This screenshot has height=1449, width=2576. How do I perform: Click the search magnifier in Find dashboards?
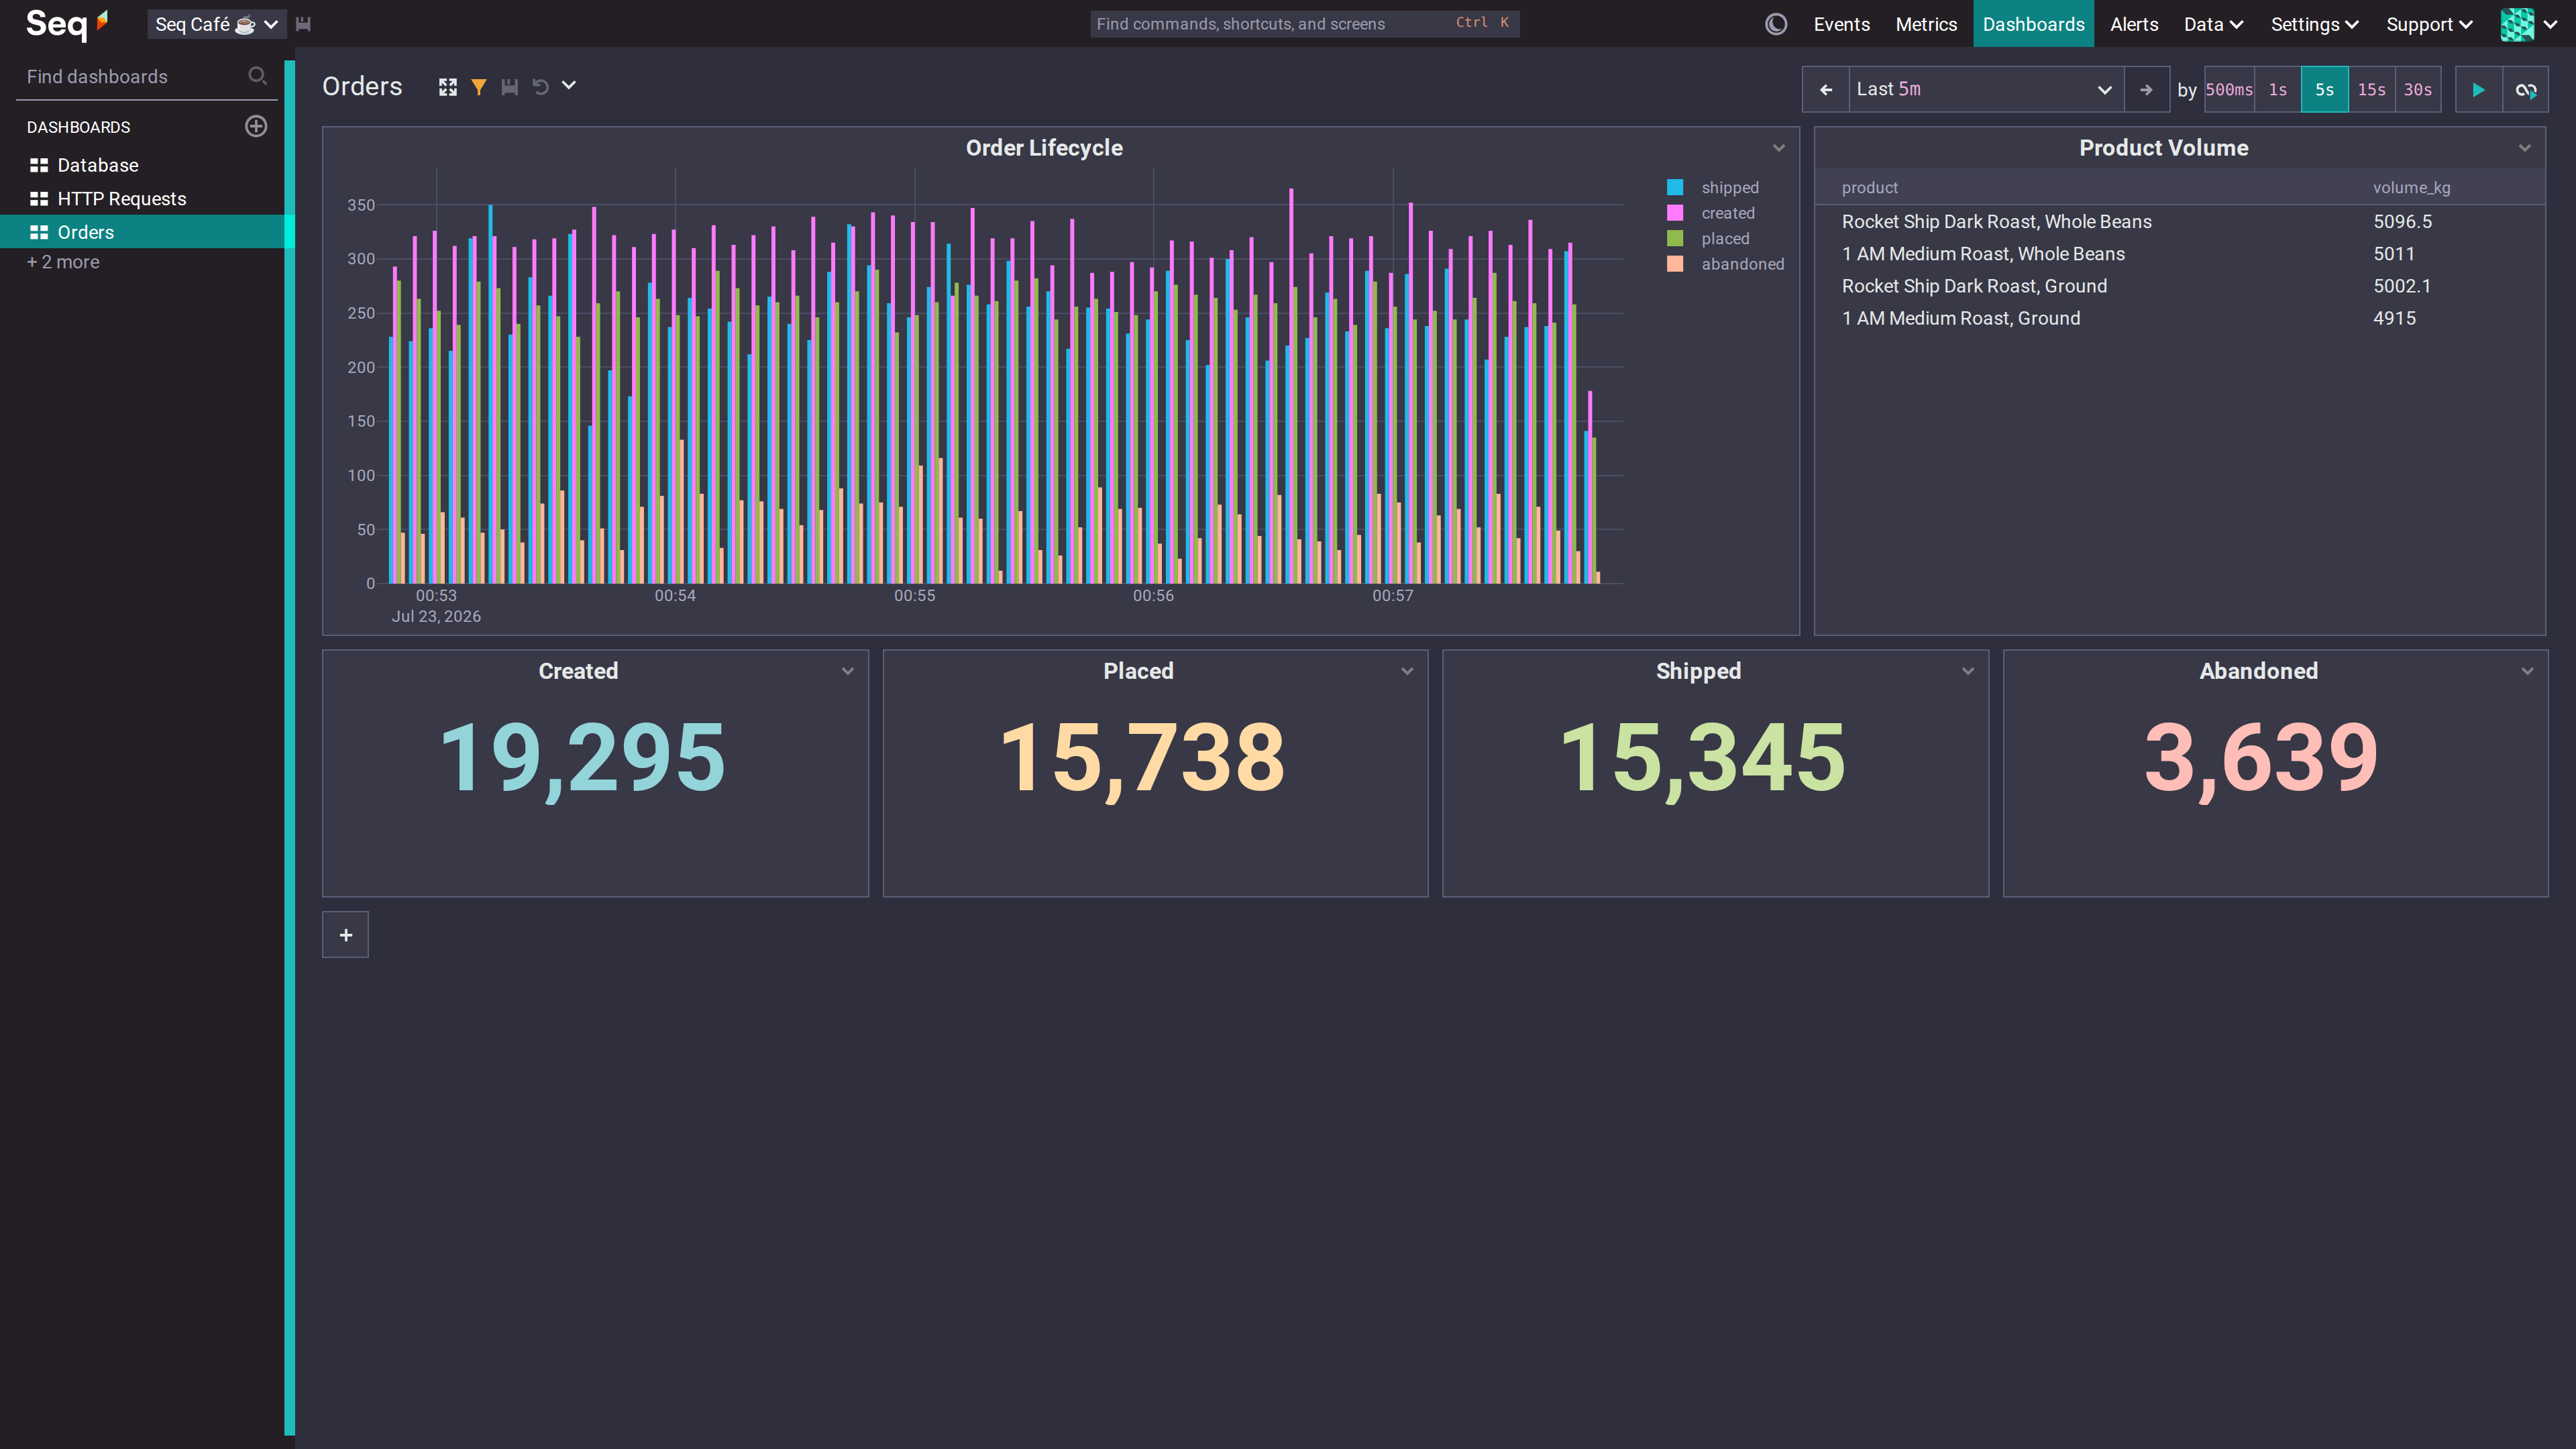point(257,76)
